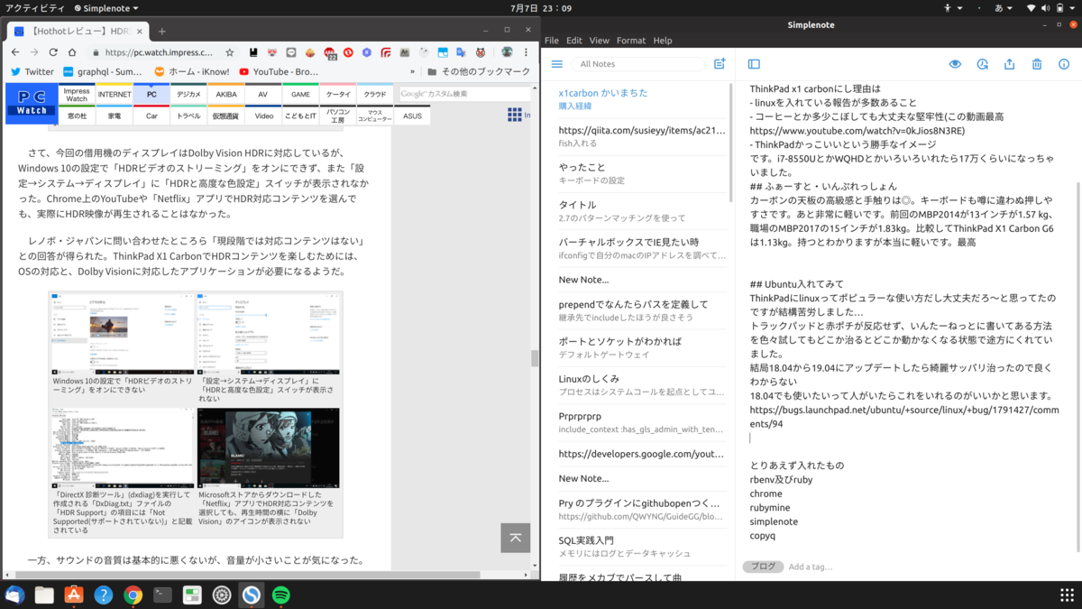The height and width of the screenshot is (609, 1082).
Task: Move the note to trash
Action: coord(1037,64)
